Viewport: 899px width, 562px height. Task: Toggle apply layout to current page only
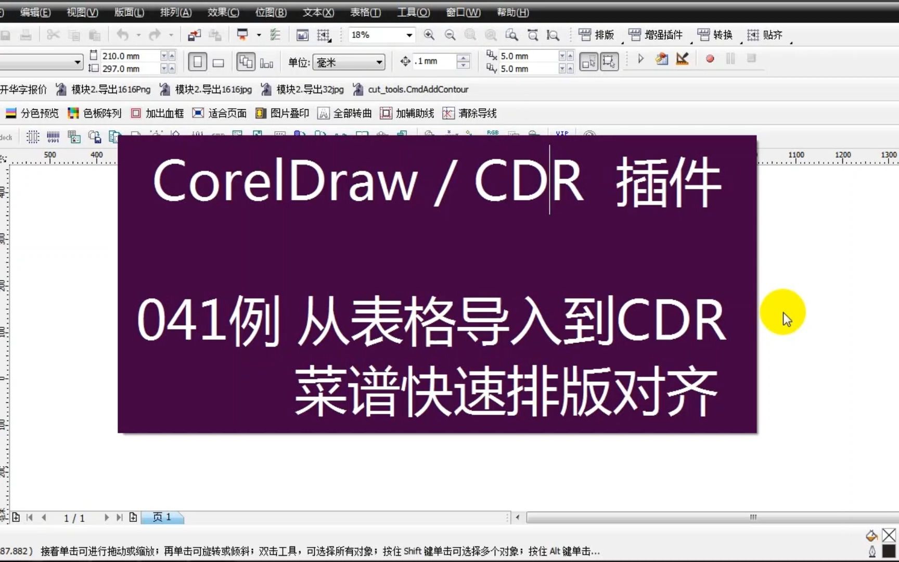tap(266, 63)
